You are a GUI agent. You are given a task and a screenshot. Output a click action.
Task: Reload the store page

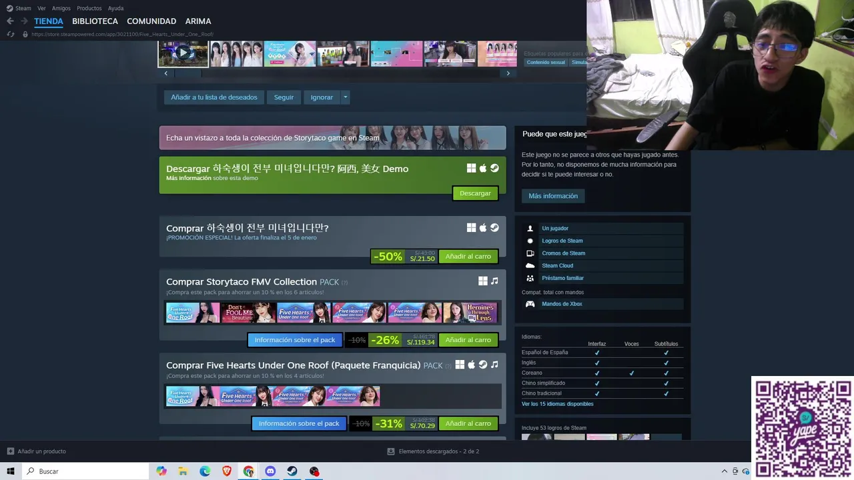click(x=10, y=34)
